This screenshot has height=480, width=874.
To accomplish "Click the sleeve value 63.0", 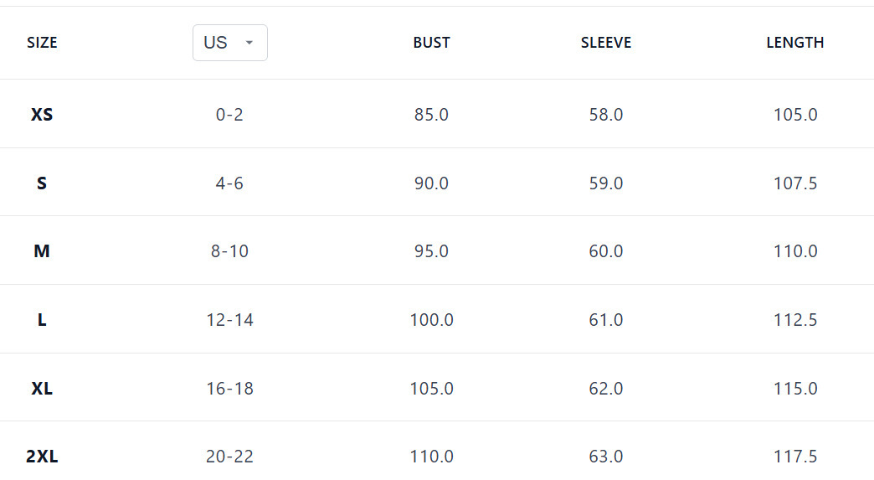I will pyautogui.click(x=606, y=457).
